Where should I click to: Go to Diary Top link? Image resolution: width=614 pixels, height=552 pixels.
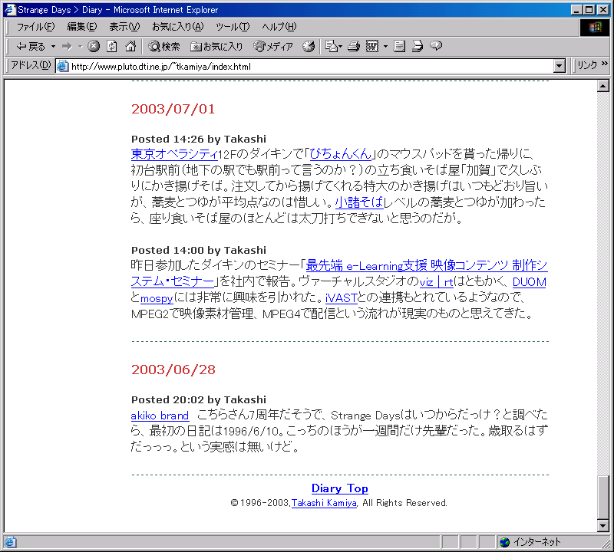pos(339,488)
